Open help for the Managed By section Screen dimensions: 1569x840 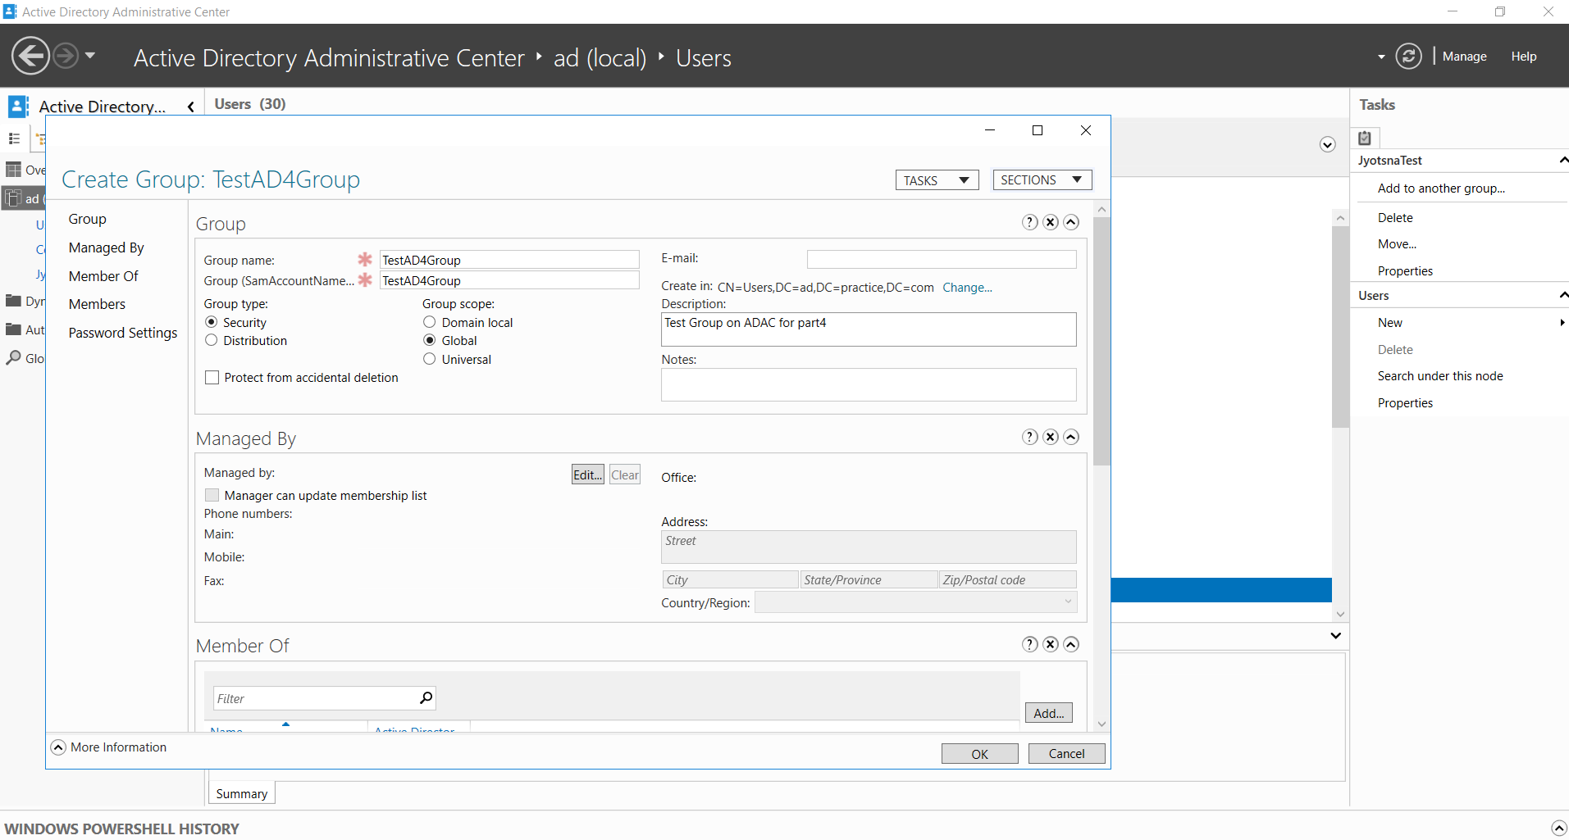pyautogui.click(x=1030, y=437)
